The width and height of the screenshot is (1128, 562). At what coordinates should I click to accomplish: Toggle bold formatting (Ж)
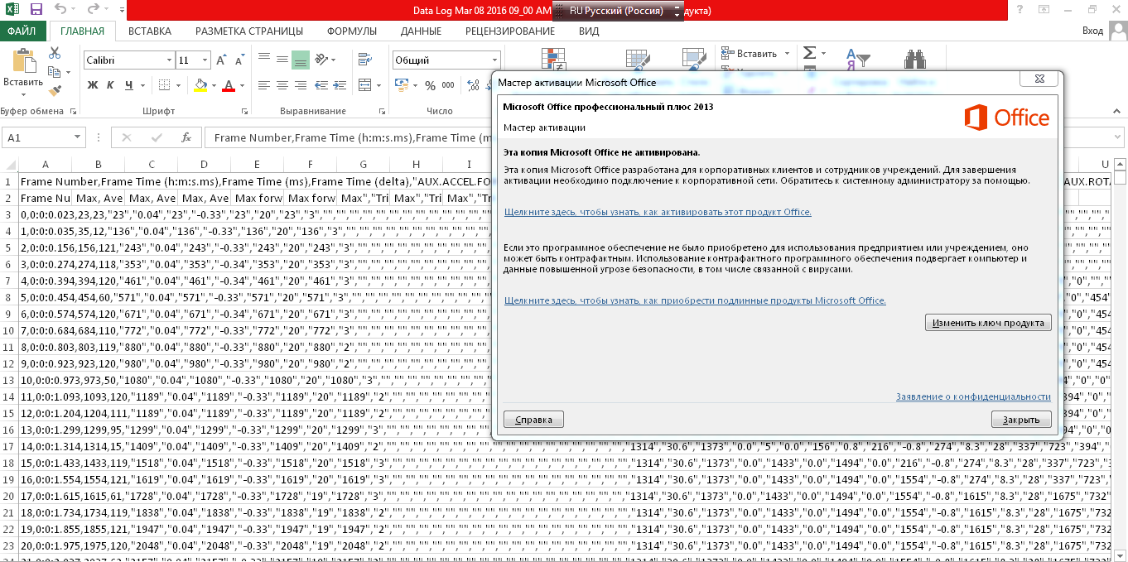93,85
